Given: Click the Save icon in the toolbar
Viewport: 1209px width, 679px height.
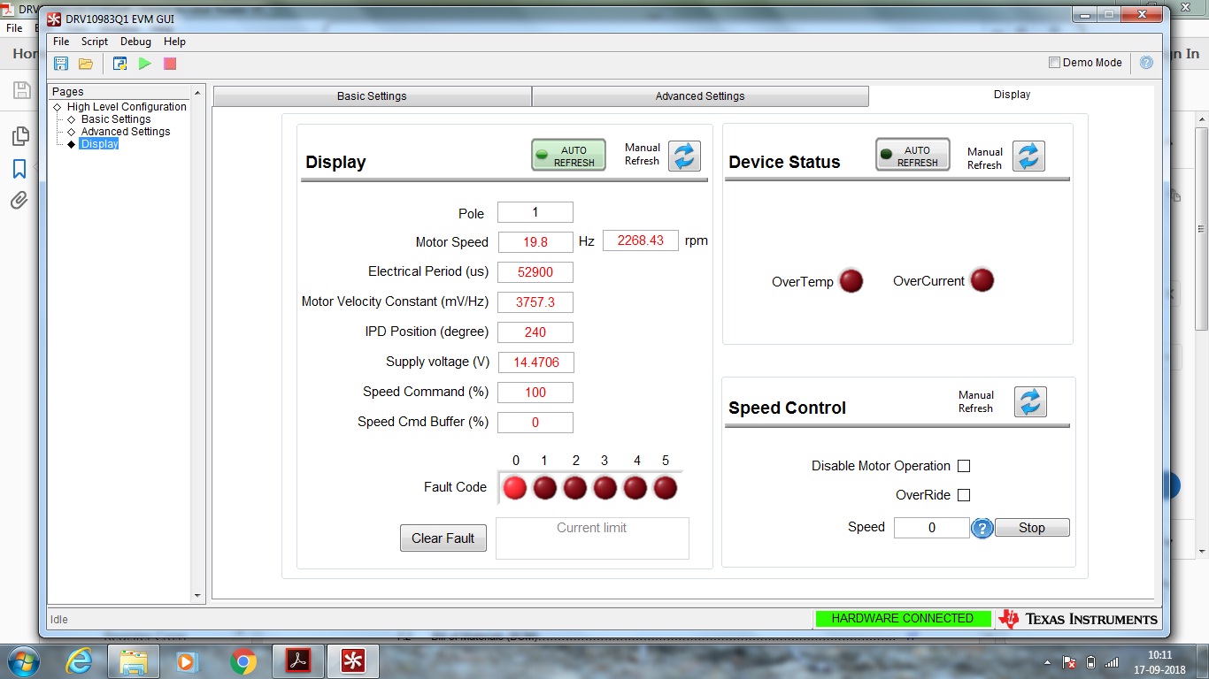Looking at the screenshot, I should [x=61, y=64].
